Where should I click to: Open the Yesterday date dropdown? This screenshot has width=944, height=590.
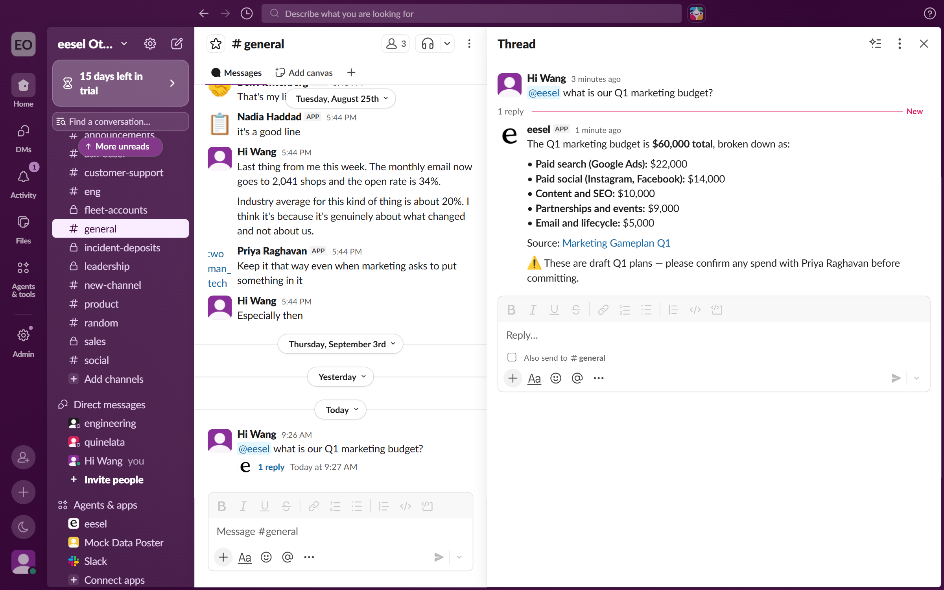pyautogui.click(x=340, y=377)
